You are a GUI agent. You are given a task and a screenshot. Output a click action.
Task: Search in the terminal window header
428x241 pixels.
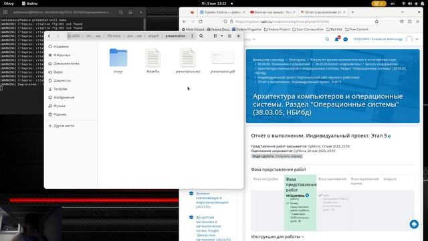[121, 12]
